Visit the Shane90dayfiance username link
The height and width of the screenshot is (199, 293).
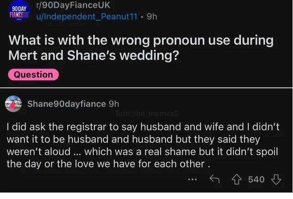point(67,104)
